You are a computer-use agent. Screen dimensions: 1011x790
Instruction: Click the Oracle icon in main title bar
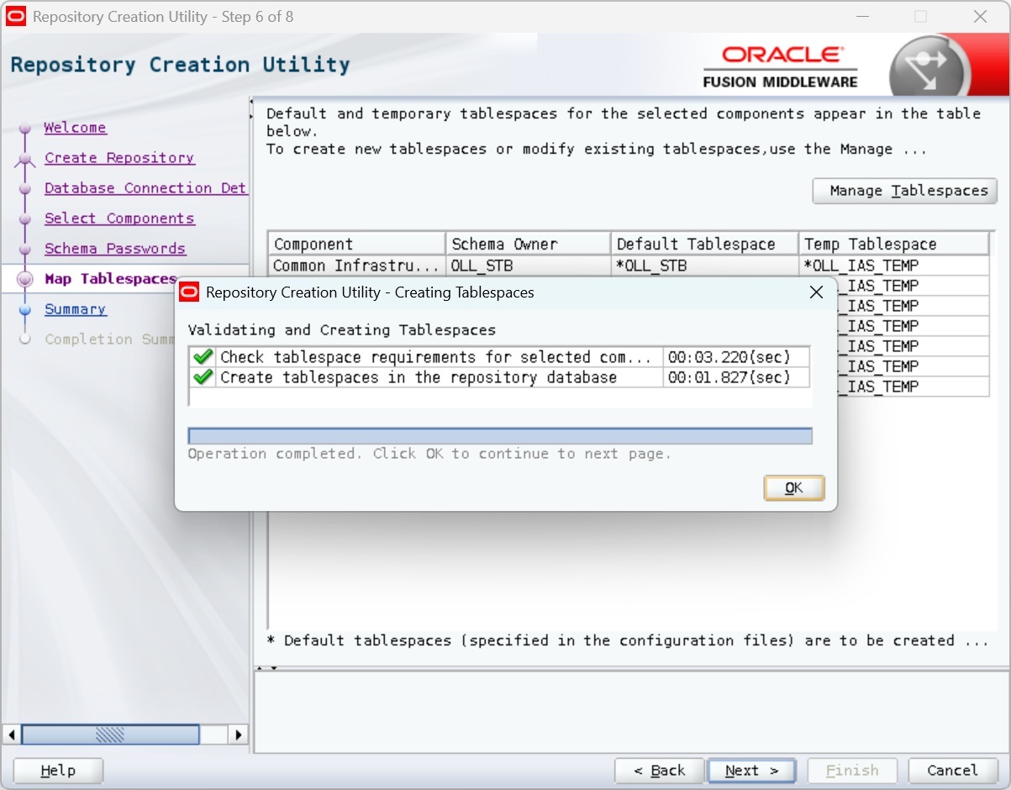[16, 17]
